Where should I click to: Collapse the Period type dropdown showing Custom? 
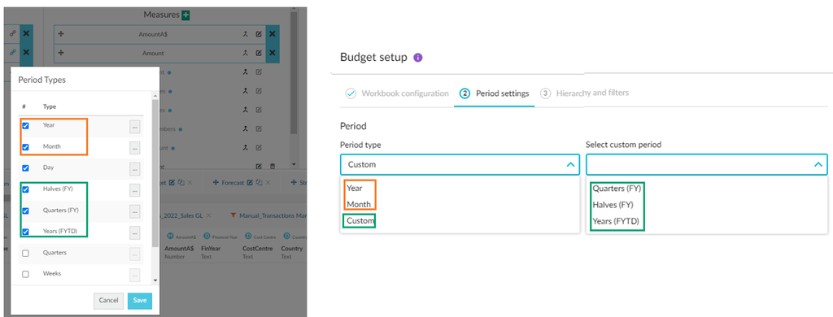(x=570, y=165)
